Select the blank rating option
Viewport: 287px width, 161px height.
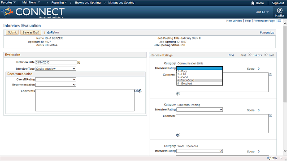pyautogui.click(x=199, y=68)
